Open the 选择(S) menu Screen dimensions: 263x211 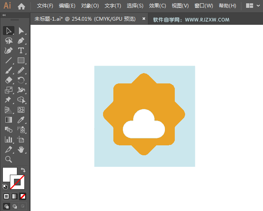pyautogui.click(x=135, y=6)
